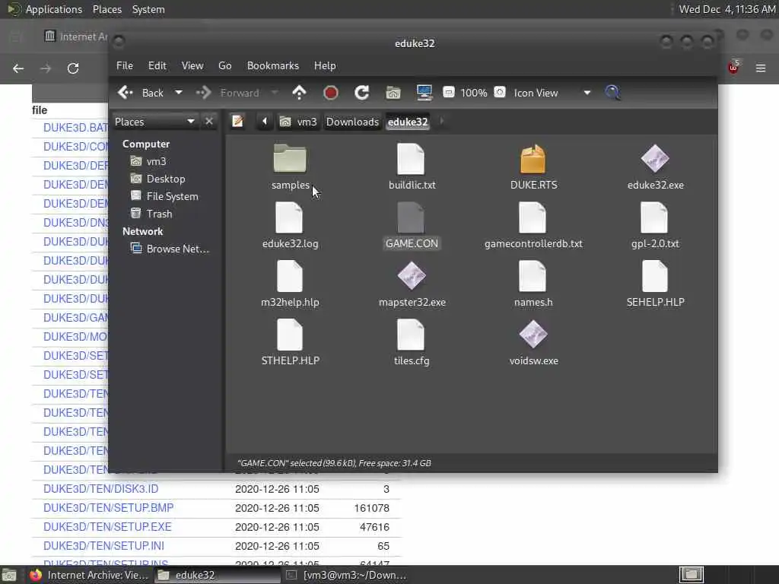This screenshot has height=584, width=779.
Task: Click eduke32 path bar segment
Action: 408,122
